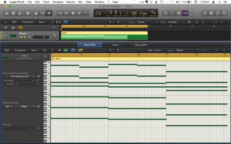The height and width of the screenshot is (144, 231).
Task: Toggle the purple 1234 count-in button
Action: [185, 13]
